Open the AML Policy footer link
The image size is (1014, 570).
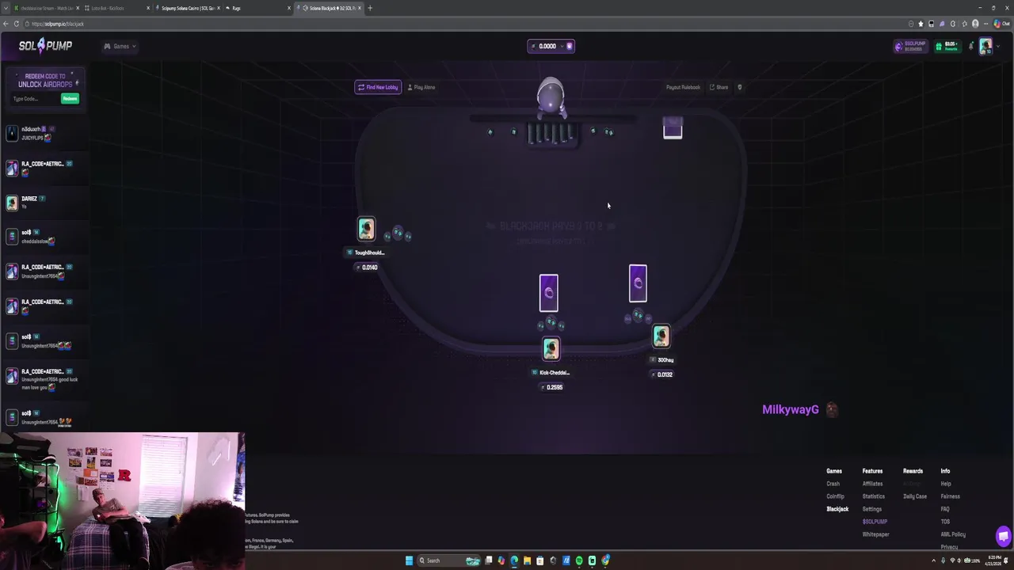tap(953, 534)
